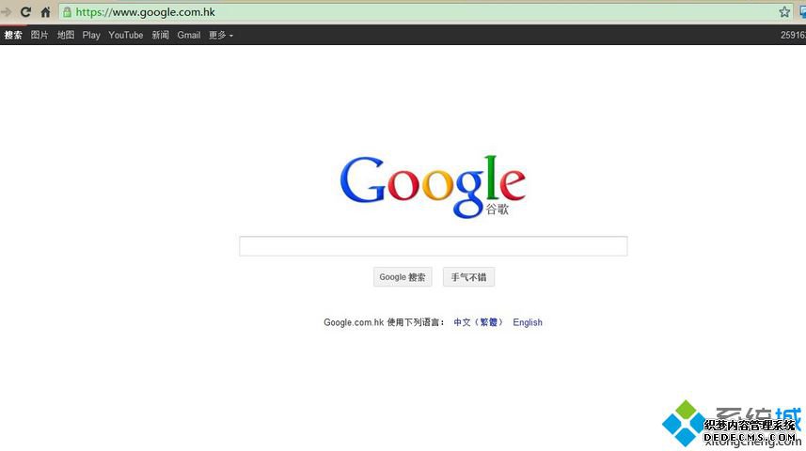
Task: Click the 手气不错 button
Action: click(468, 277)
